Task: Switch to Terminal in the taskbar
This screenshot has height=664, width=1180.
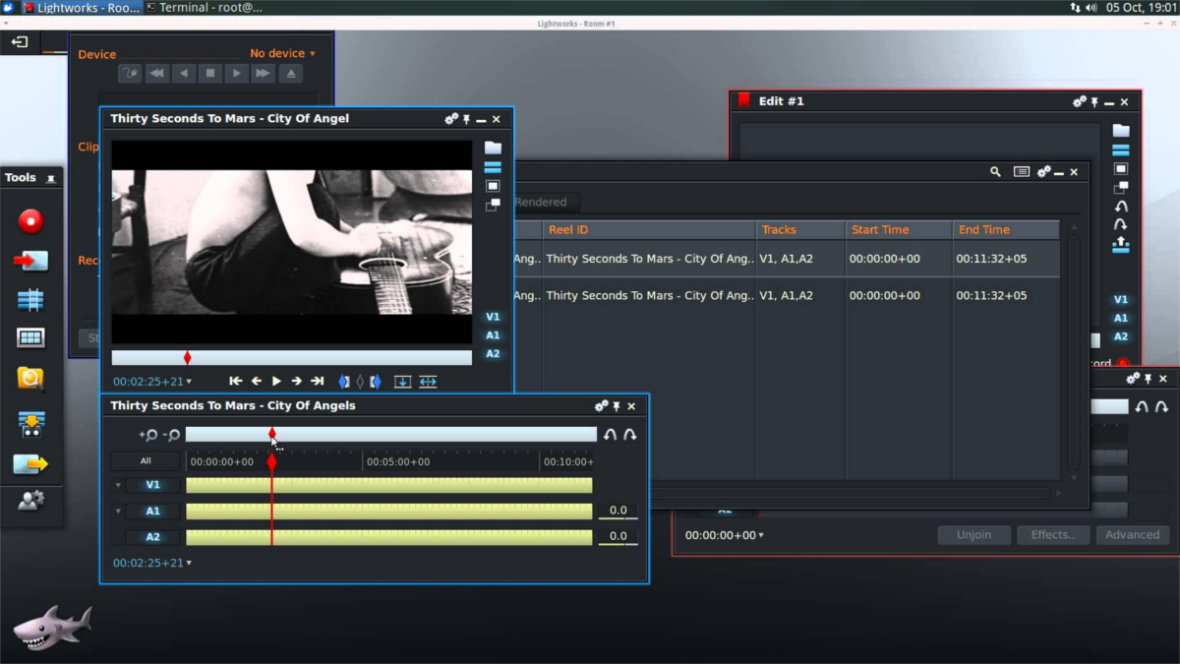Action: point(205,7)
